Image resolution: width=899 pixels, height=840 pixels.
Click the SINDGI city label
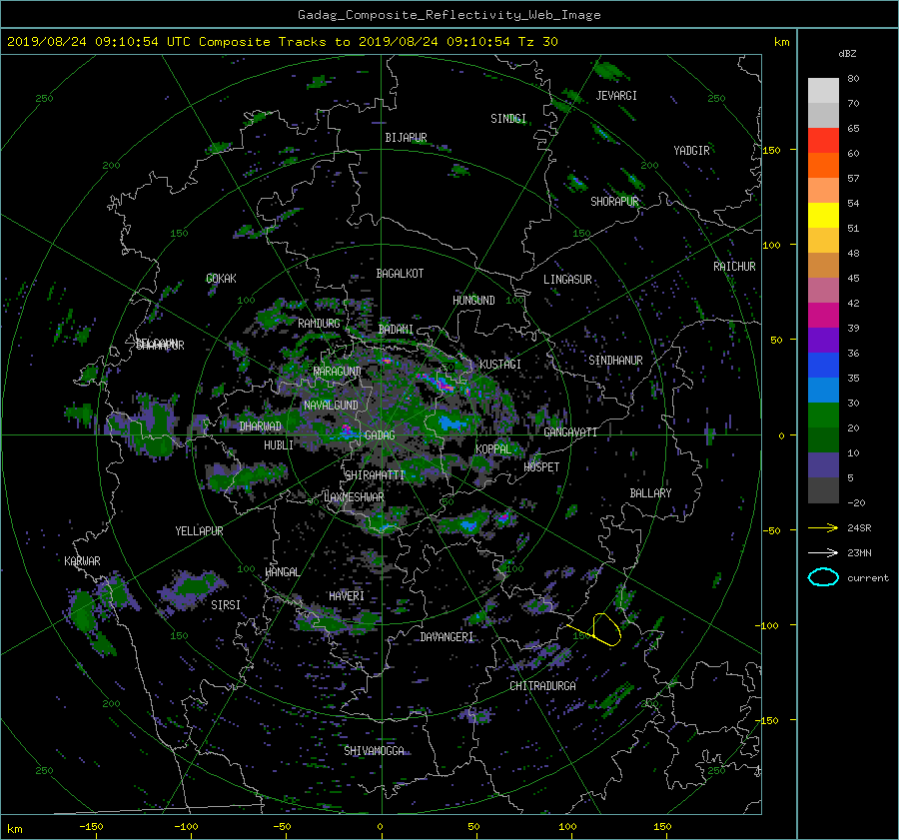point(508,119)
